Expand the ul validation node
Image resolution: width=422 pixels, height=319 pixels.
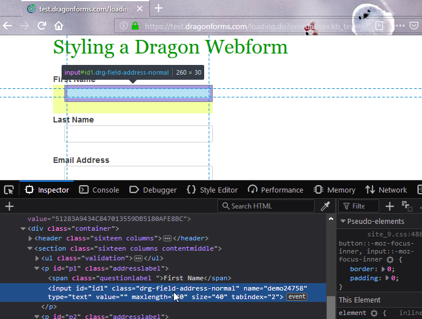tap(38, 258)
